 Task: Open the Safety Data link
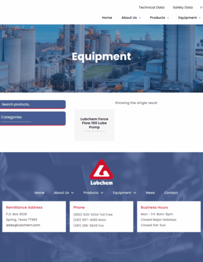pos(183,8)
